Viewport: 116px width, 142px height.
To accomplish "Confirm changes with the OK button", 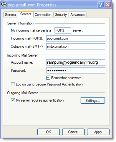I will click(49, 132).
